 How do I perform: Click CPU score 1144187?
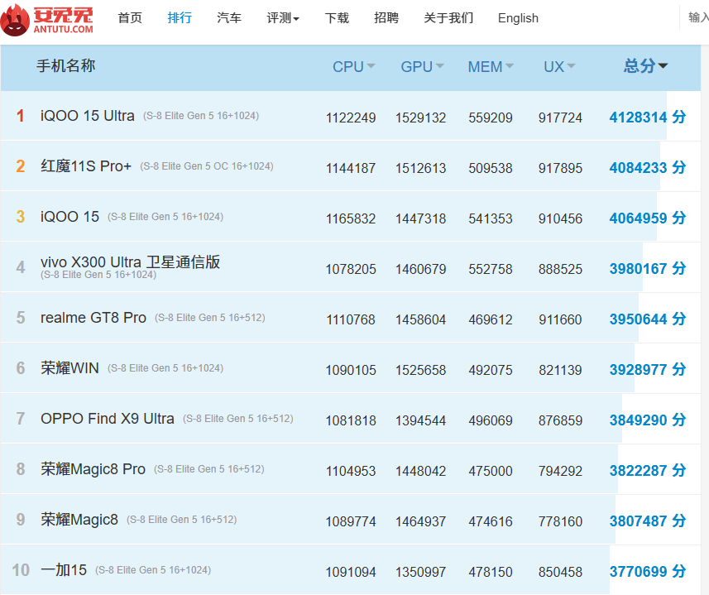click(x=351, y=168)
